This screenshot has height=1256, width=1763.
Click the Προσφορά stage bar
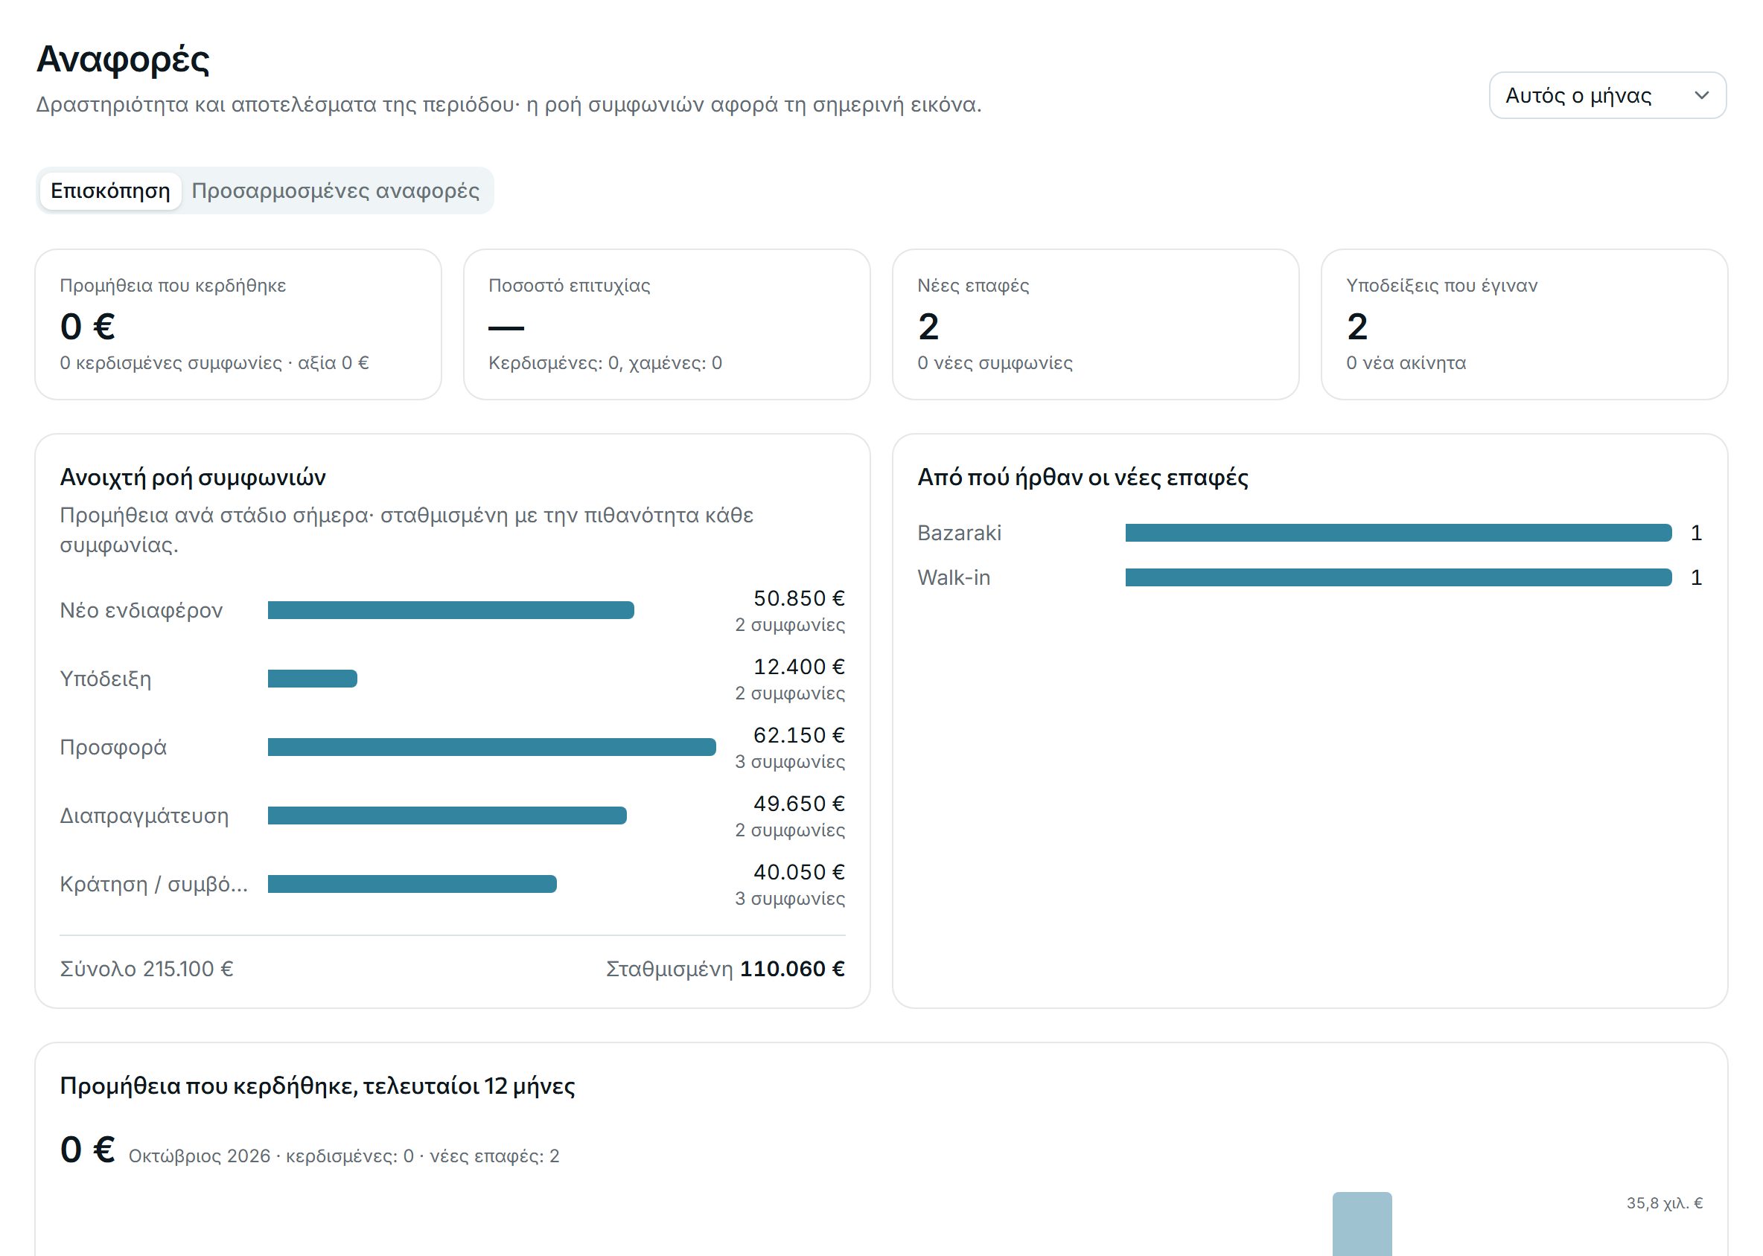[491, 747]
